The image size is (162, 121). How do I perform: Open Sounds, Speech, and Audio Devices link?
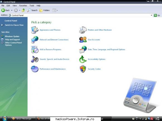click(x=54, y=59)
